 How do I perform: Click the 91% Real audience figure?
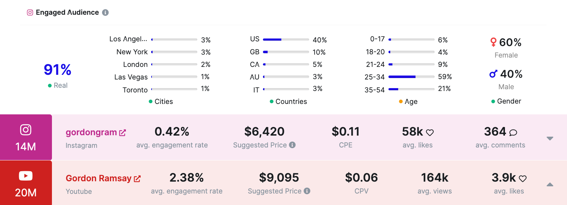pos(57,70)
